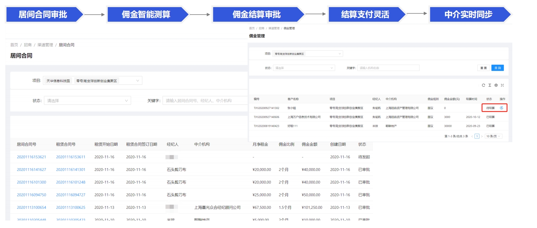Open brokerage contract 20201116153621
This screenshot has width=537, height=228.
point(31,157)
